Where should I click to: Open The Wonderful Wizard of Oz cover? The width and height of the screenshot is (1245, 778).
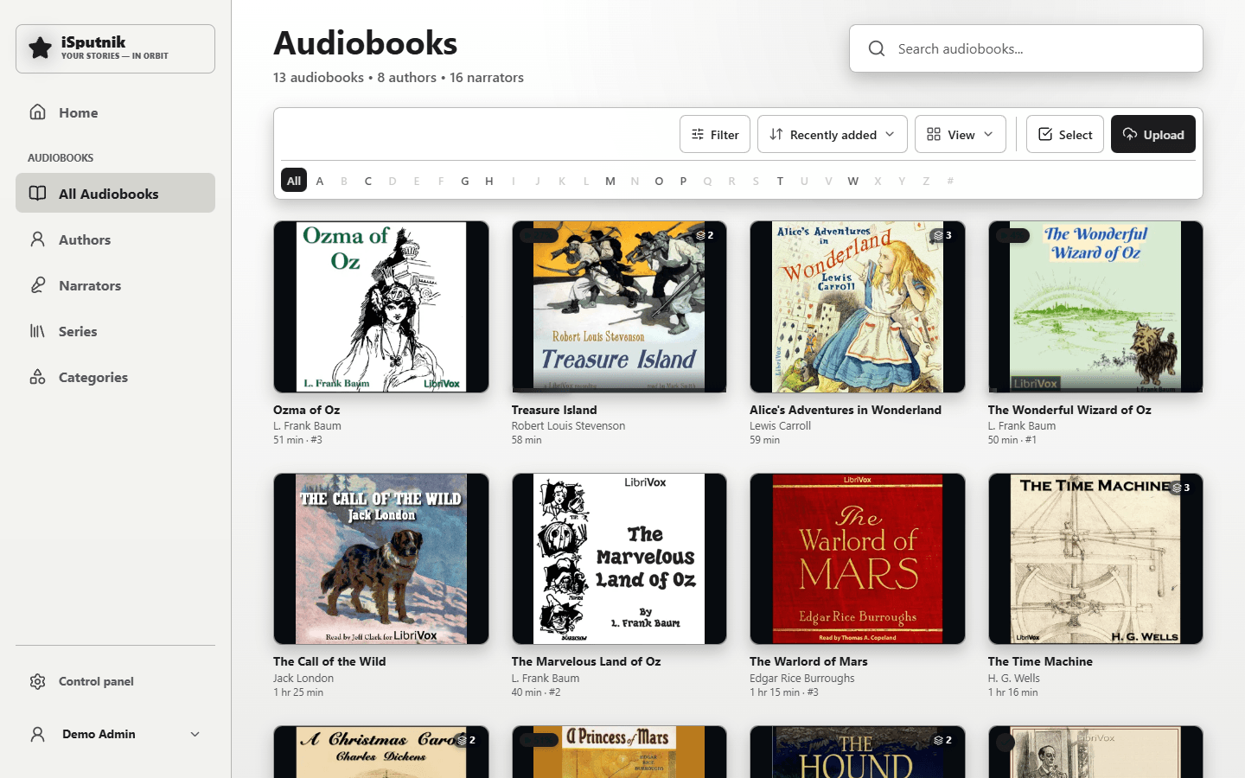click(x=1095, y=307)
